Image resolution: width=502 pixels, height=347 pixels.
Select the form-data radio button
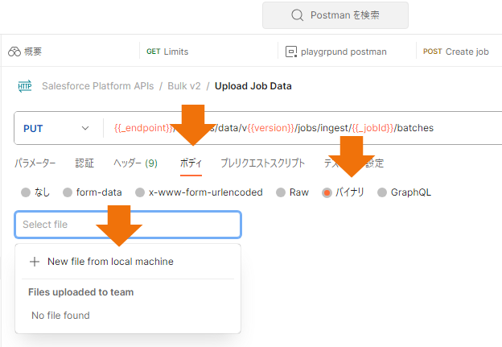(x=68, y=192)
